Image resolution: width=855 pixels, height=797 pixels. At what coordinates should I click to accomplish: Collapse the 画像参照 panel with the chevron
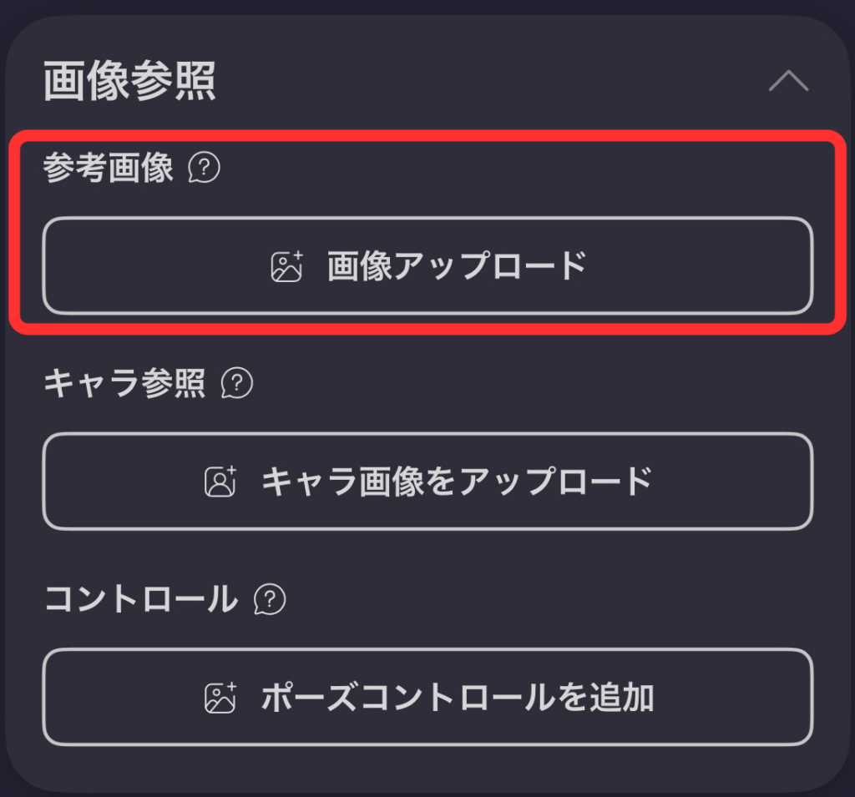[788, 82]
